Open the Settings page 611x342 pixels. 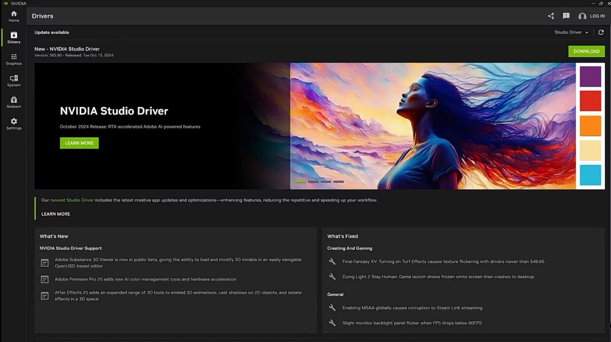[13, 124]
